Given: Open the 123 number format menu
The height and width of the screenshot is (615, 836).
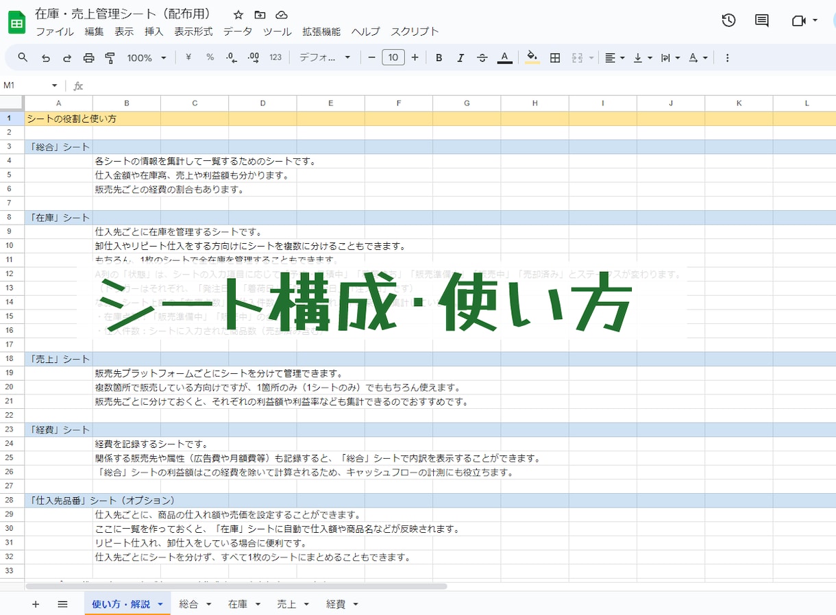Looking at the screenshot, I should (x=275, y=58).
